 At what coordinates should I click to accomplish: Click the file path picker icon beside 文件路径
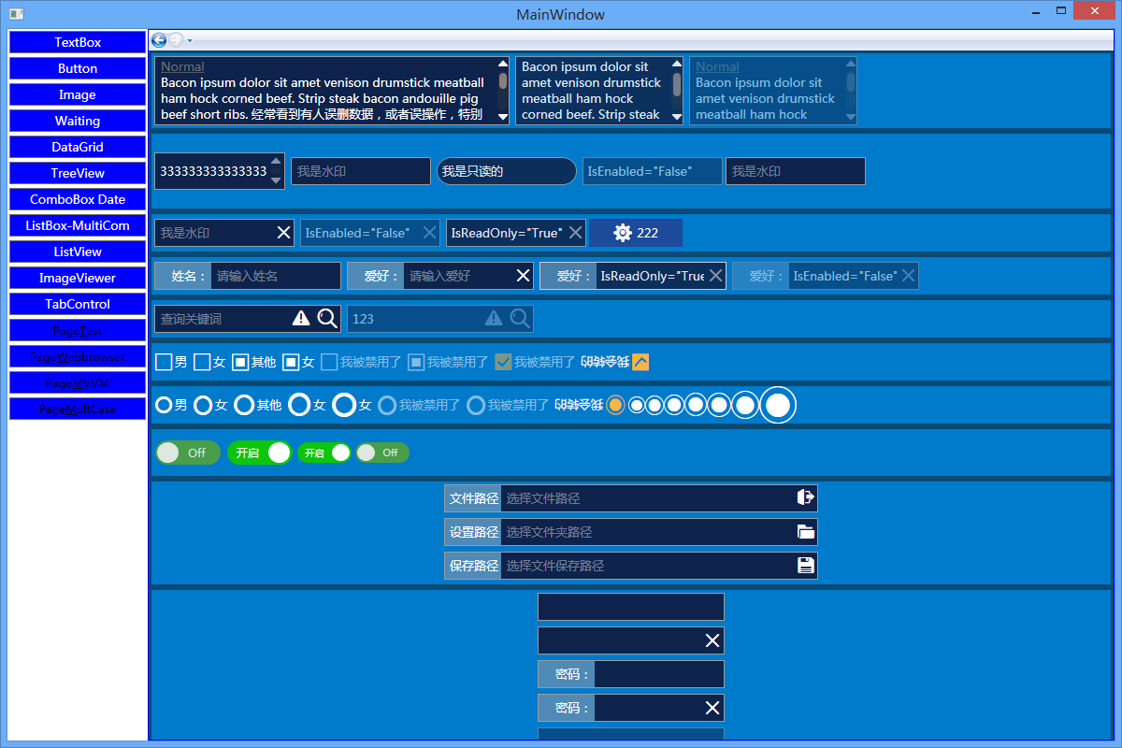tap(805, 497)
